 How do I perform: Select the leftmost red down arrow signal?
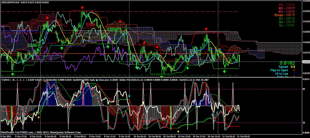(x=47, y=18)
